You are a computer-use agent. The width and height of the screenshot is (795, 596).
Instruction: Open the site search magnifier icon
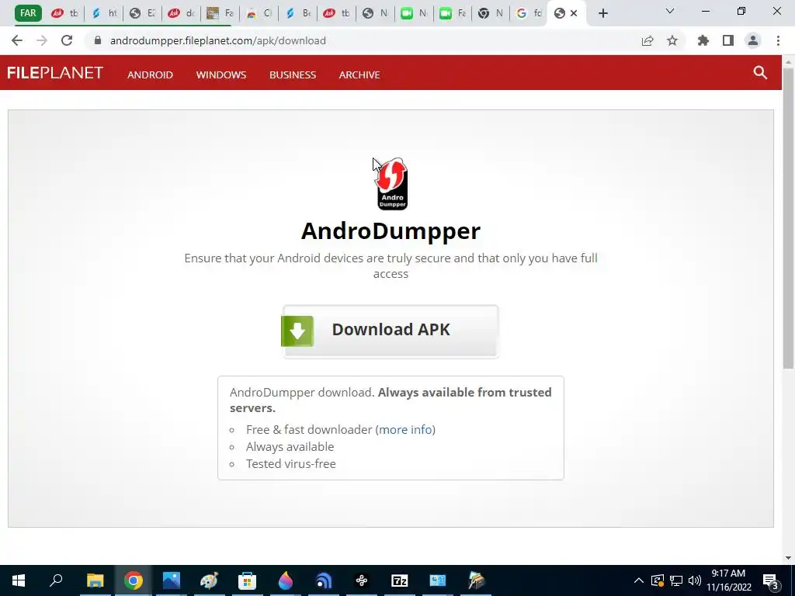click(760, 72)
